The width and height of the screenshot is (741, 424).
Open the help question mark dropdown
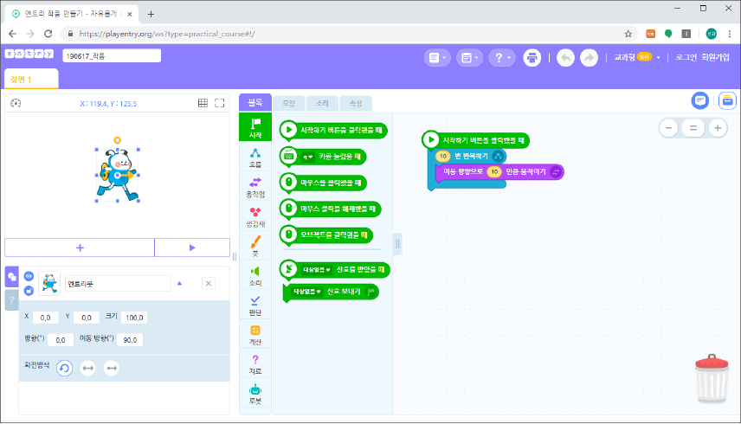(x=501, y=57)
